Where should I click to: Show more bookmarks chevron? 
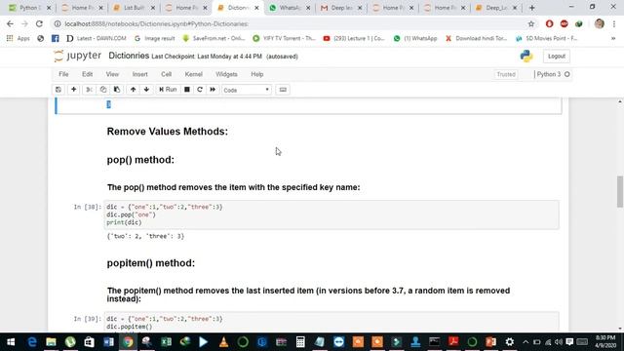point(613,38)
